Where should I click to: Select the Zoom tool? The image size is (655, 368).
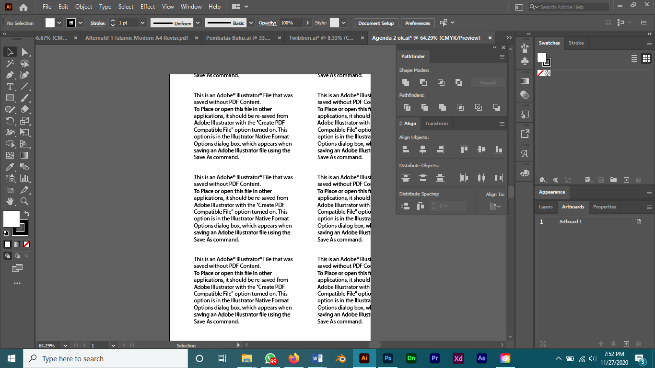(23, 201)
